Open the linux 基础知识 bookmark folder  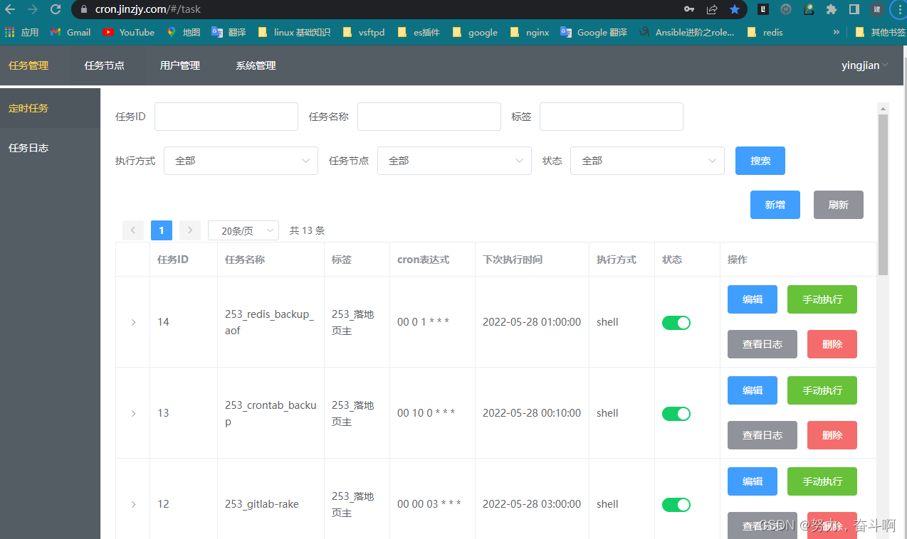(294, 32)
